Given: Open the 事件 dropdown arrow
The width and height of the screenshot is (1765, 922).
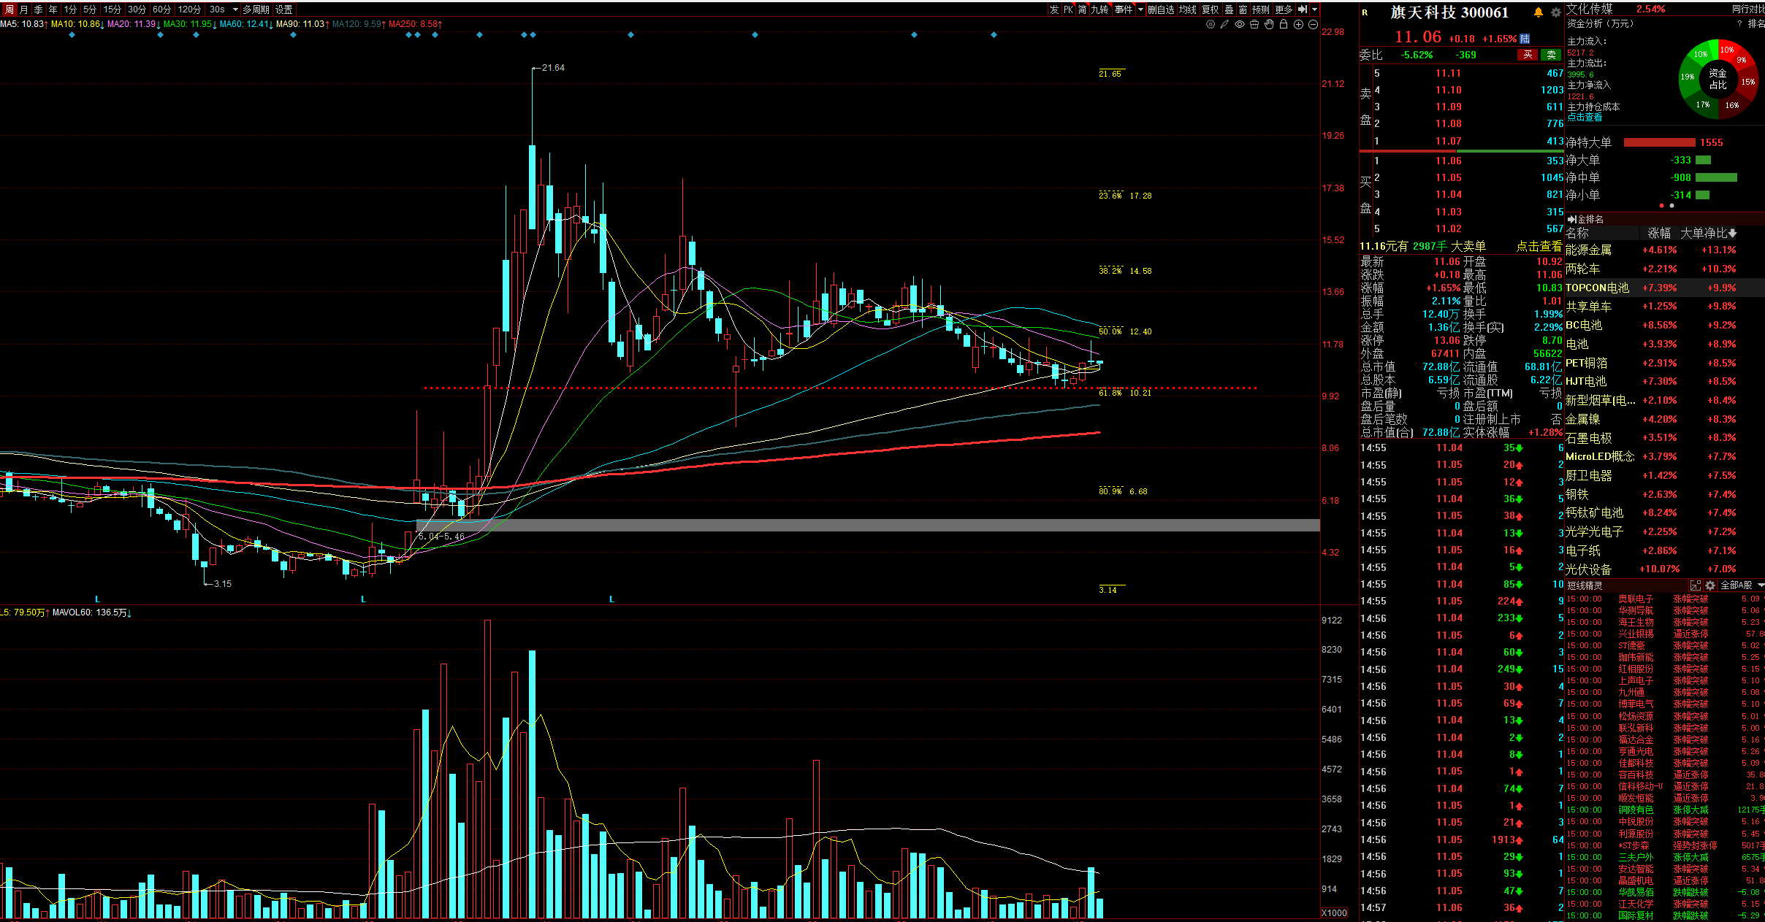Looking at the screenshot, I should (1140, 9).
